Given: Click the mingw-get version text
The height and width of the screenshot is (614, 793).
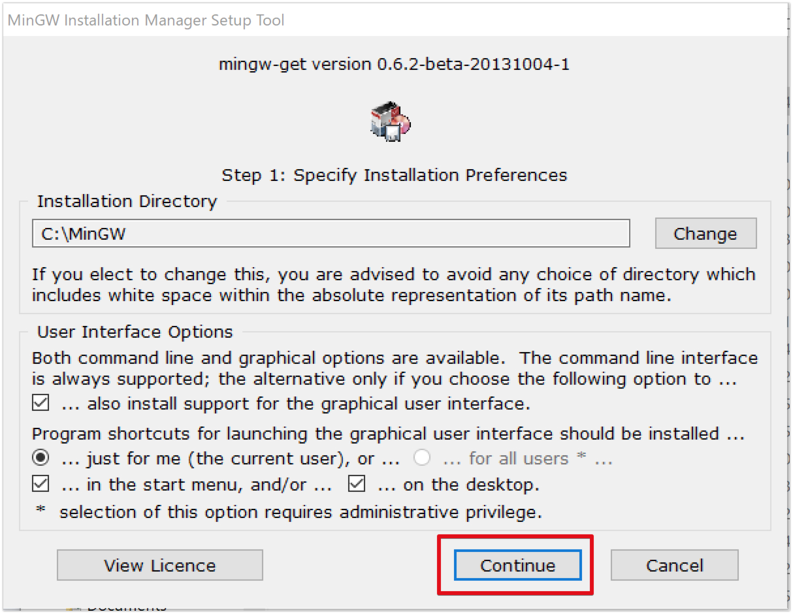Looking at the screenshot, I should (394, 64).
